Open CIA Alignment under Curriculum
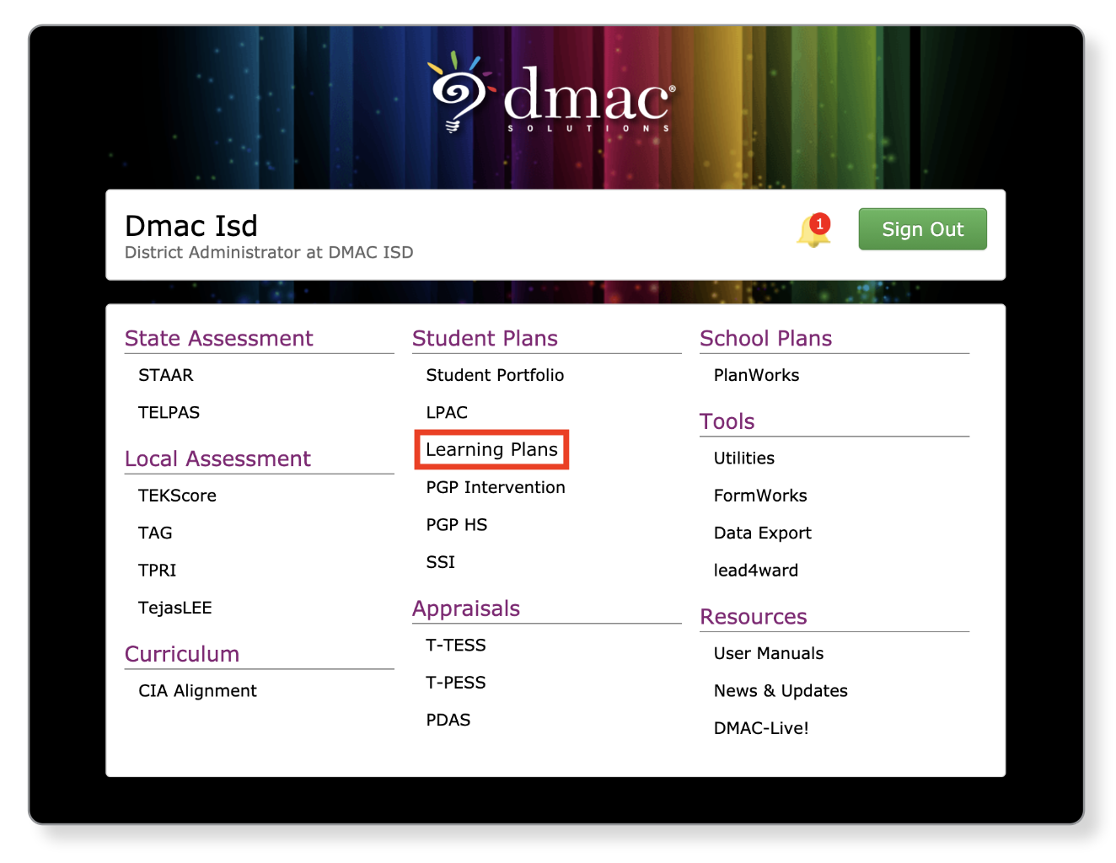Screen dimensions: 1116x863 (197, 691)
